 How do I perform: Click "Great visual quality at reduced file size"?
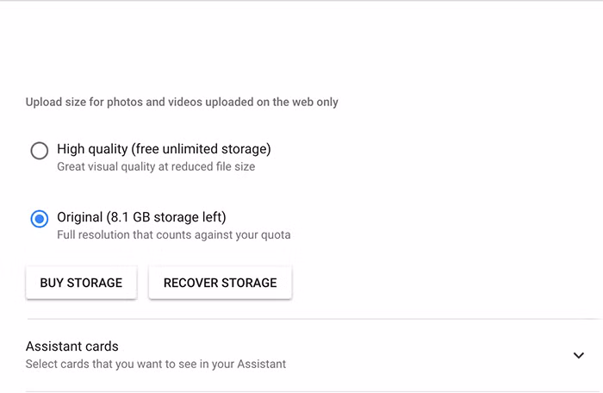tap(156, 166)
